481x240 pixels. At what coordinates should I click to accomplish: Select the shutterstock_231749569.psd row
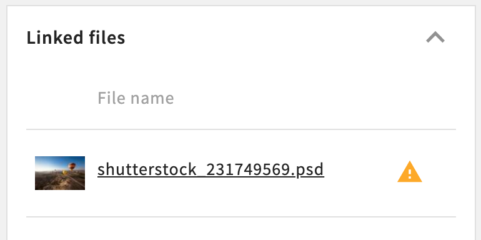241,173
